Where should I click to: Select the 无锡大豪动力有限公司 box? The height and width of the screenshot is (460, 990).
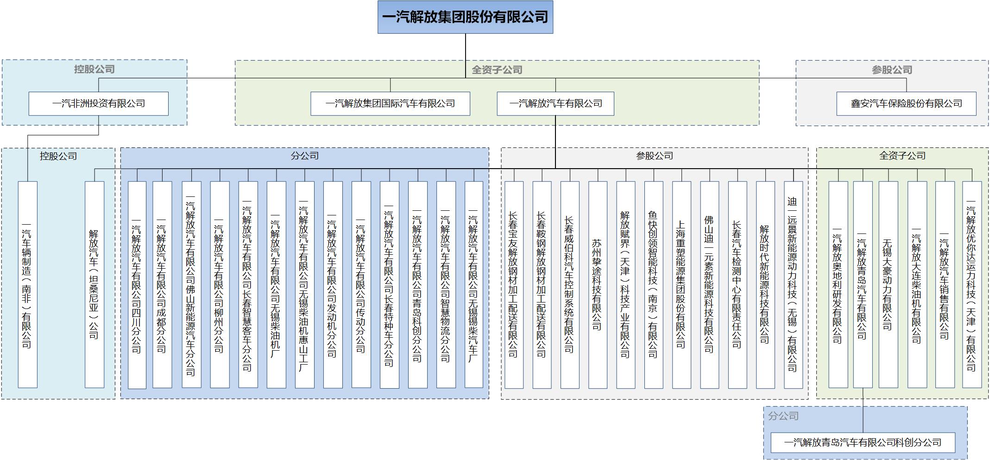click(x=888, y=284)
